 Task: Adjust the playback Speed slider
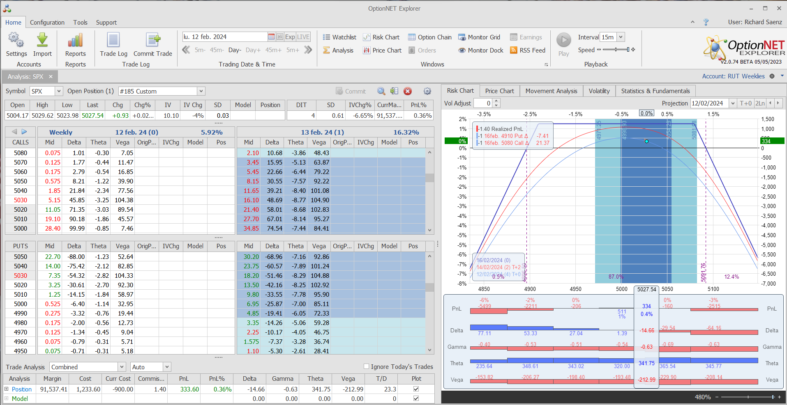616,50
